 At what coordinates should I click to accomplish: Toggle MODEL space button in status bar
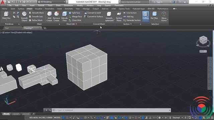57,118
